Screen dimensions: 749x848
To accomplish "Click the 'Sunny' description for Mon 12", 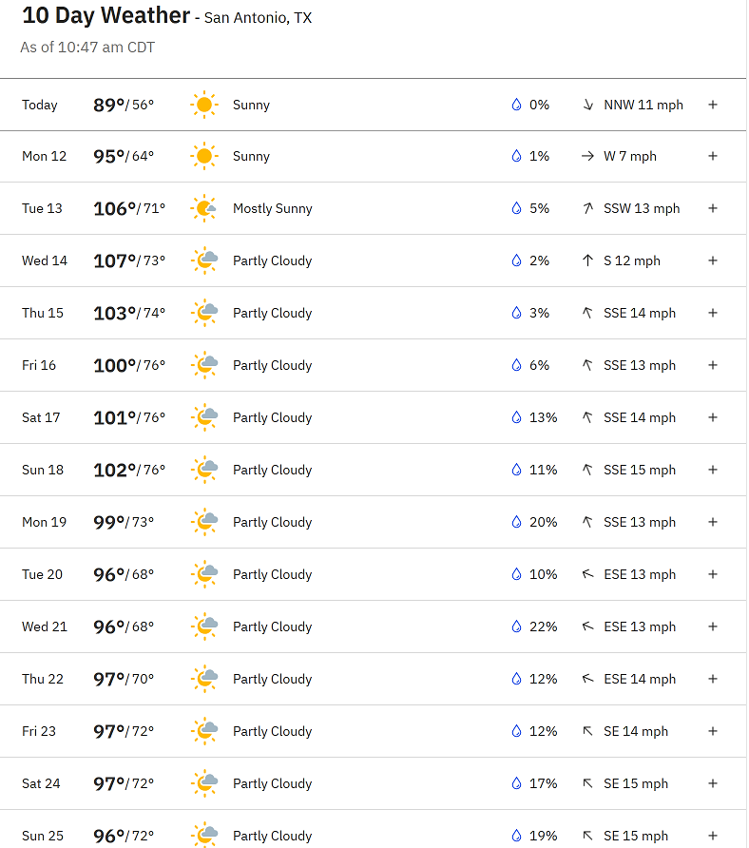I will click(x=251, y=156).
